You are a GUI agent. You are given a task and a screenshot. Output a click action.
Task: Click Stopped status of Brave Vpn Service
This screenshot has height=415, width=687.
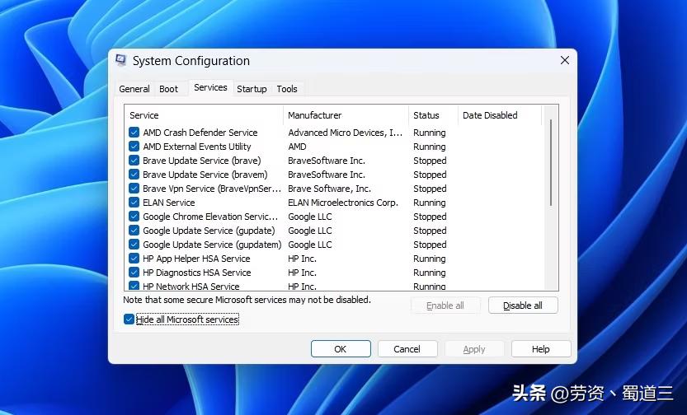click(x=430, y=188)
